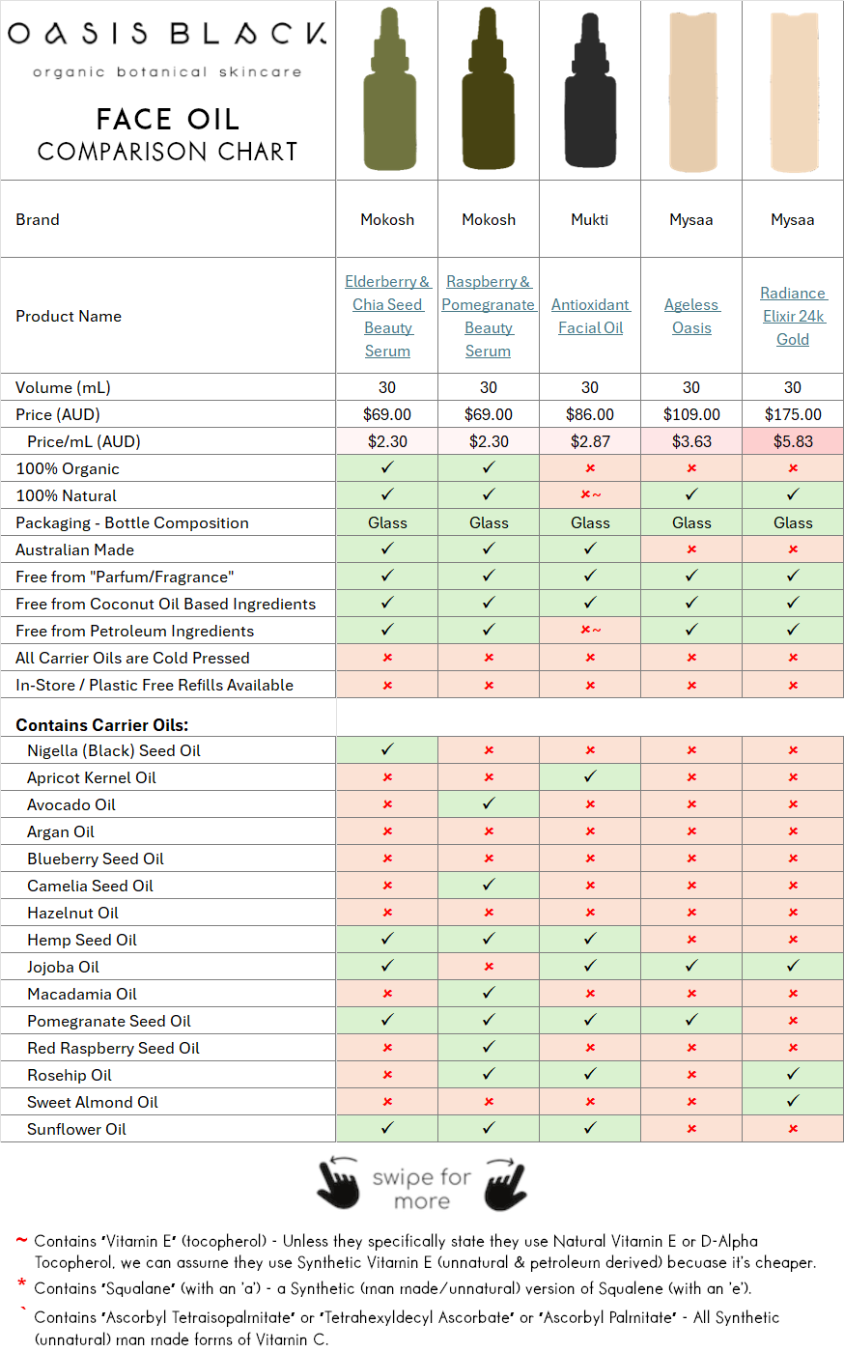Open Ageless Oasis product link
This screenshot has width=844, height=1352.
[691, 316]
